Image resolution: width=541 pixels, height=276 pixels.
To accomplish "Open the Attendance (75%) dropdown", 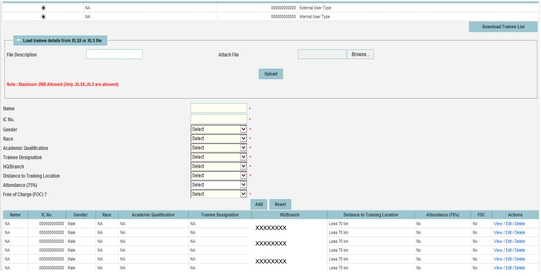I will tap(244, 184).
